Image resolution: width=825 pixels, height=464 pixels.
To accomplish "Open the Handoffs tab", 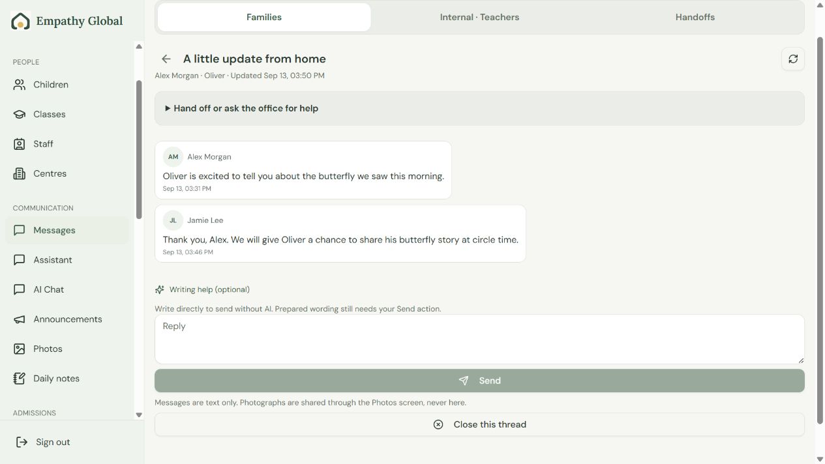I will coord(695,17).
